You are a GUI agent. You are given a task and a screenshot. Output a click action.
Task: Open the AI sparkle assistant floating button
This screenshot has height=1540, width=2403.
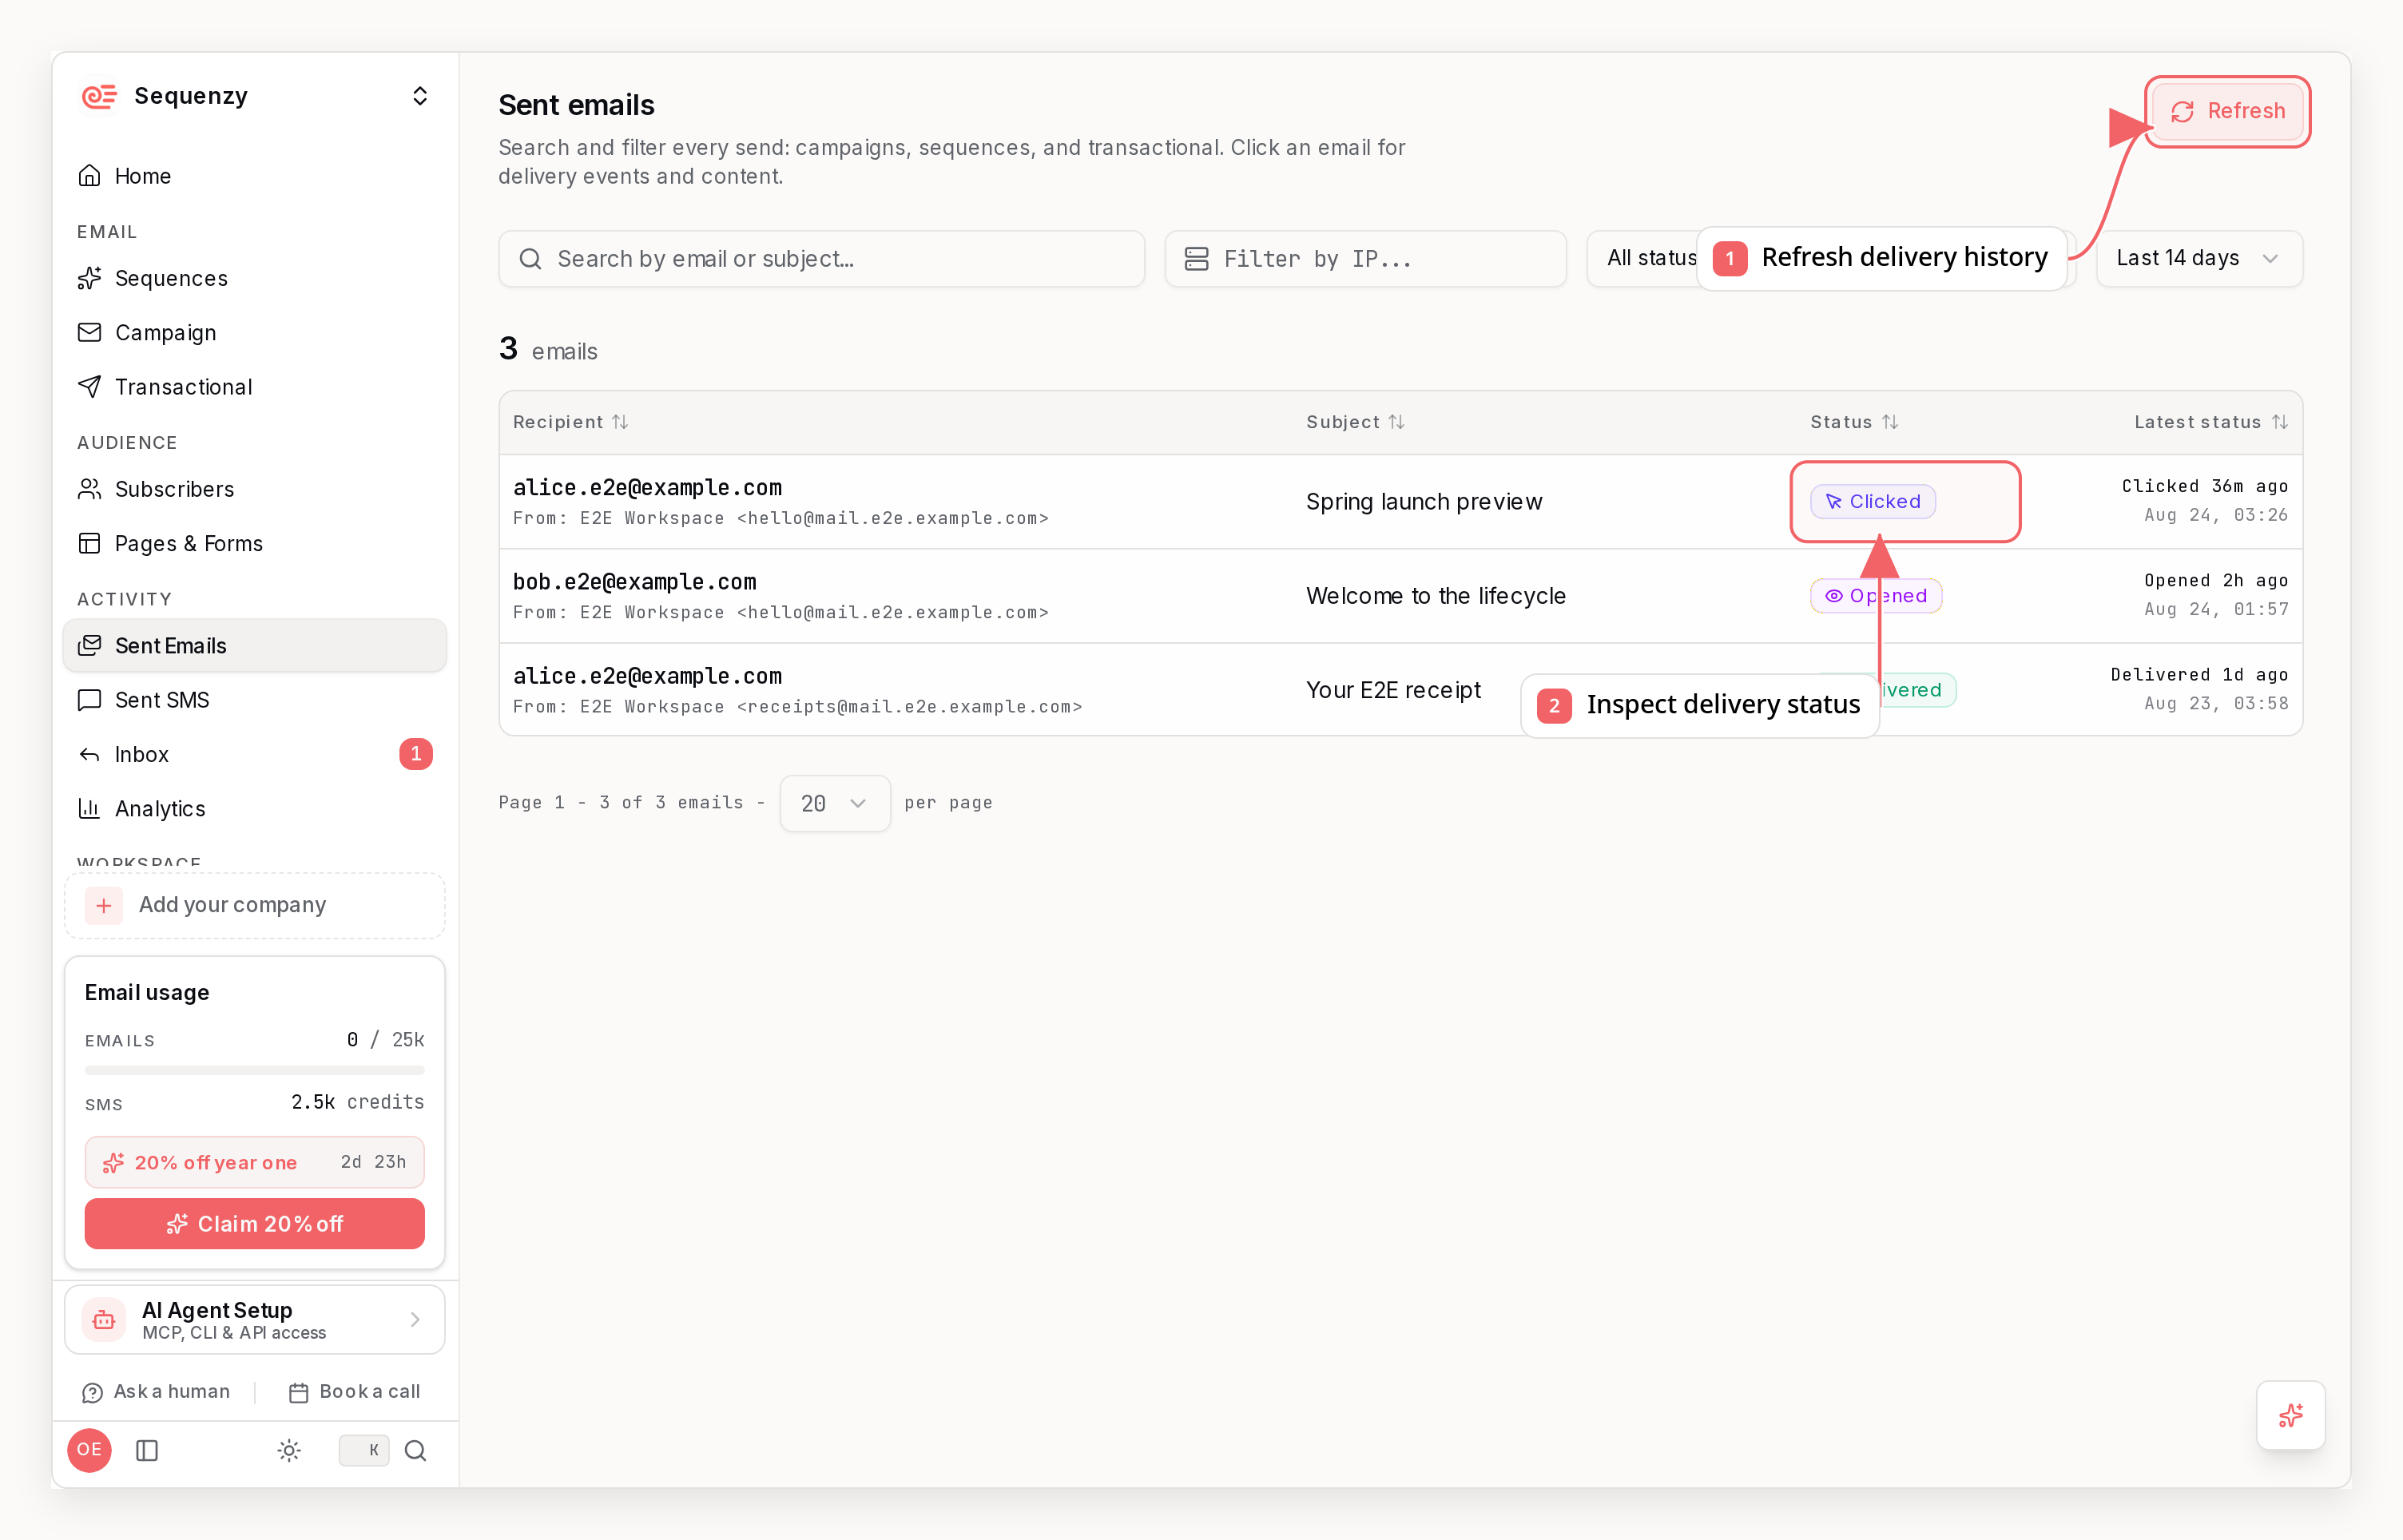coord(2290,1415)
